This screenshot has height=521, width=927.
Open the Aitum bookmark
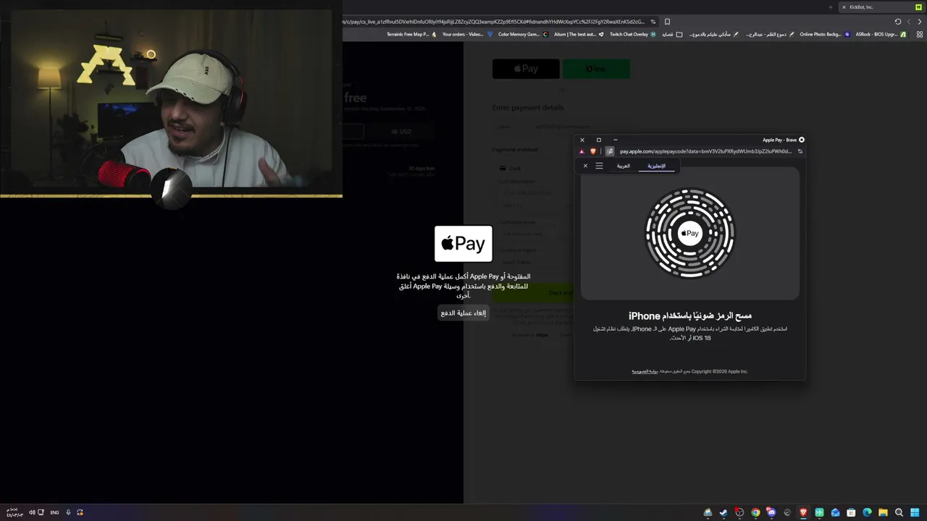(578, 34)
